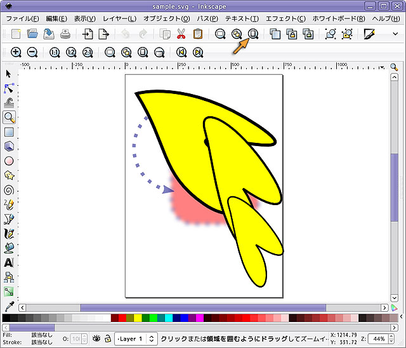Click the Print document icon
This screenshot has width=406, height=348.
(65, 34)
